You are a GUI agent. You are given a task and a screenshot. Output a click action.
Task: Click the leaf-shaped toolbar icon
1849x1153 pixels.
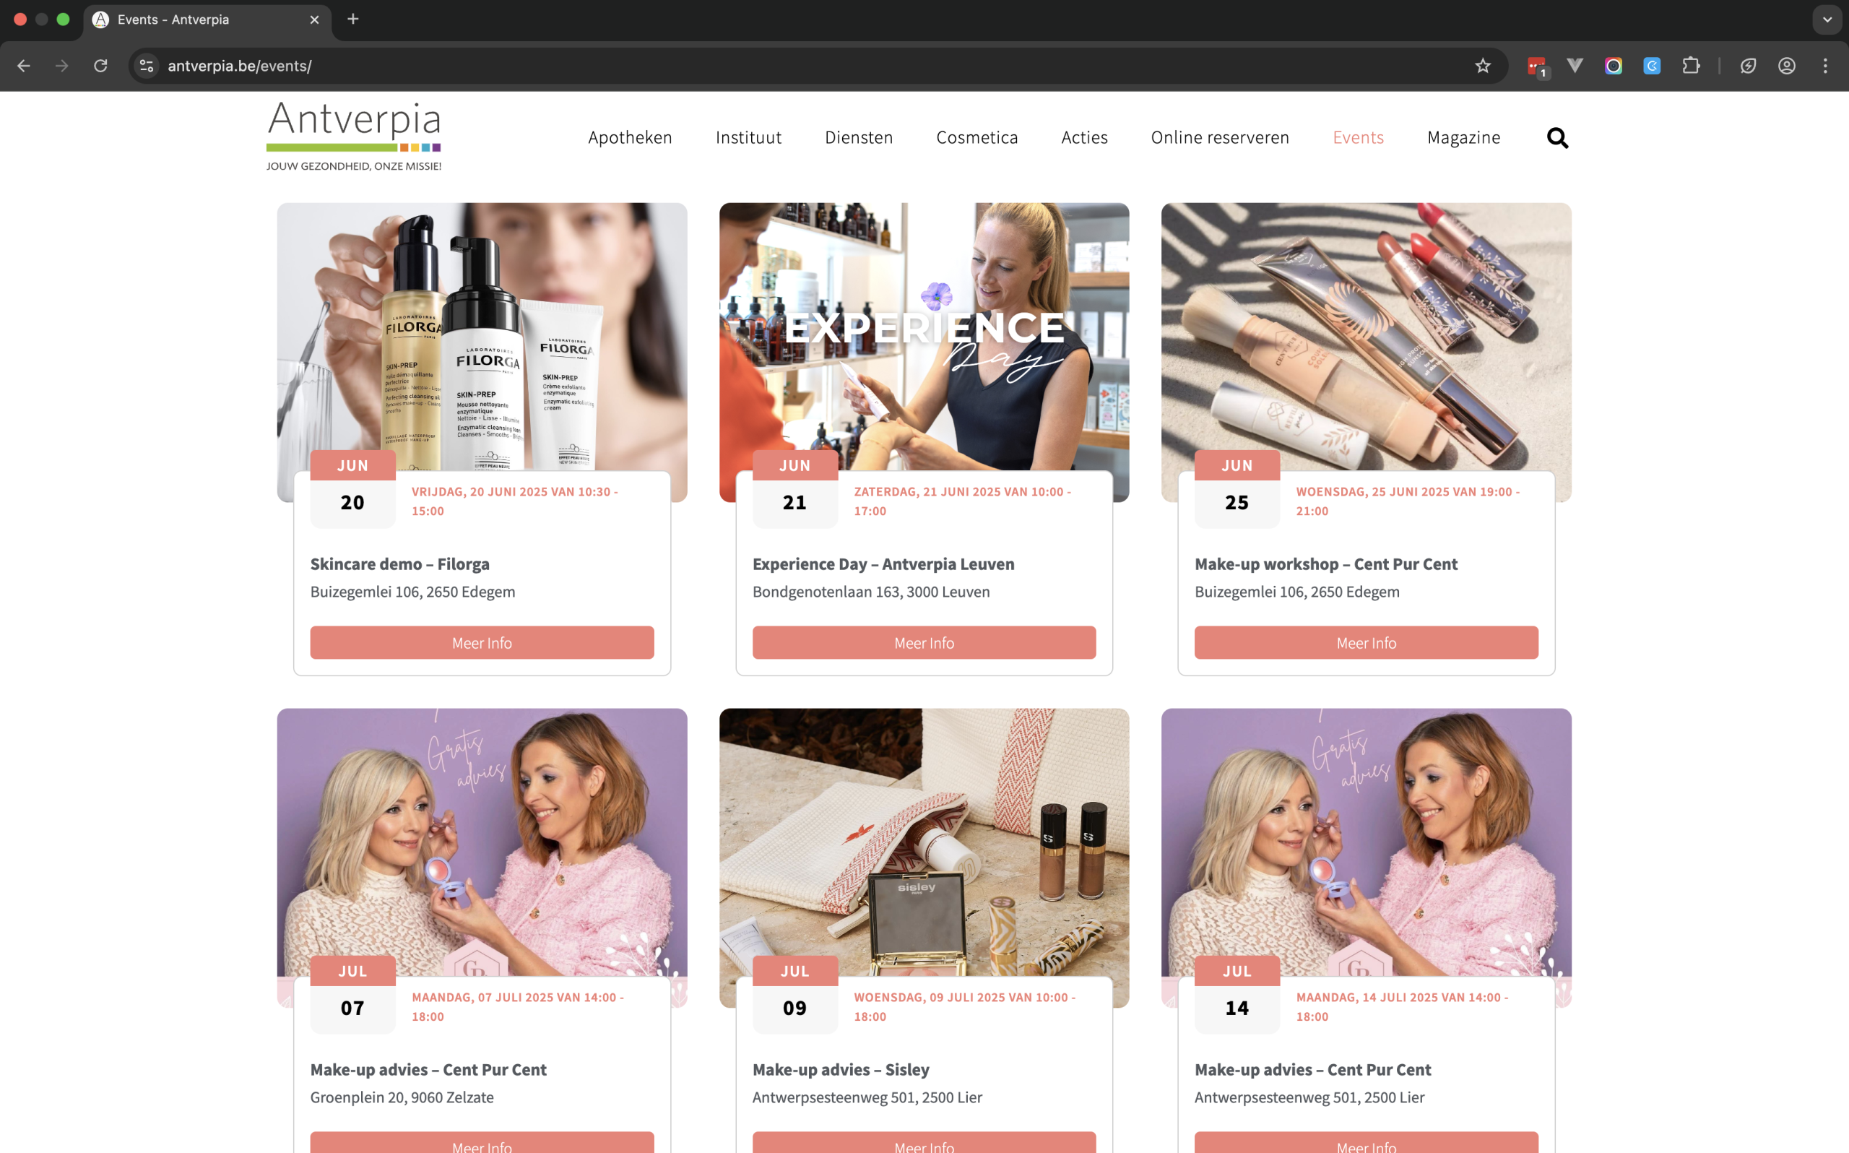[x=1748, y=66]
